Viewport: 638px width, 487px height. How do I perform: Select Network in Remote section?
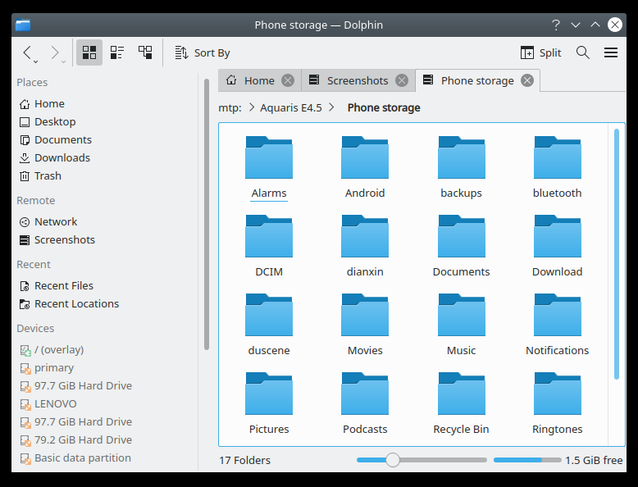56,221
